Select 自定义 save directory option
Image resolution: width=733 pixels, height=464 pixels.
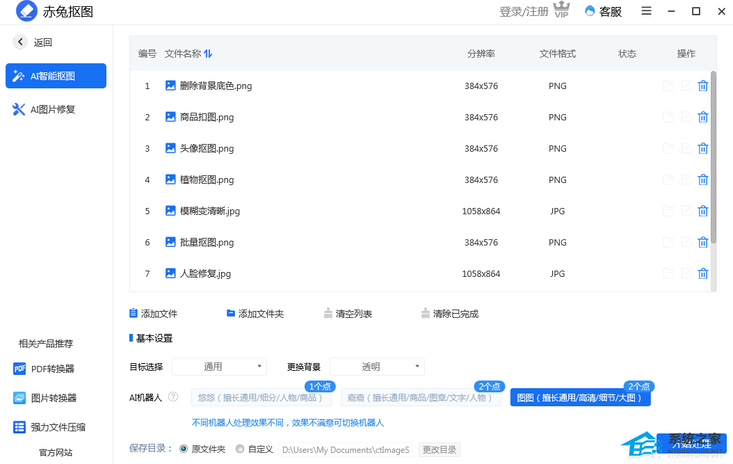pos(240,449)
